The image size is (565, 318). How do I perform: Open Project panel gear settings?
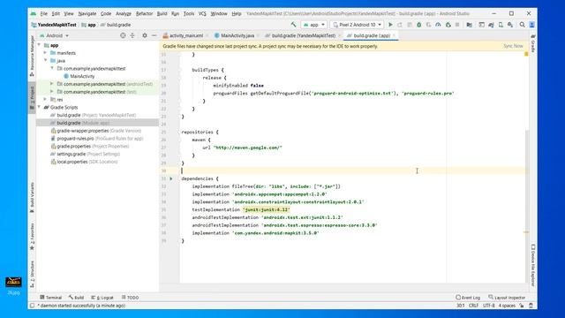point(145,35)
